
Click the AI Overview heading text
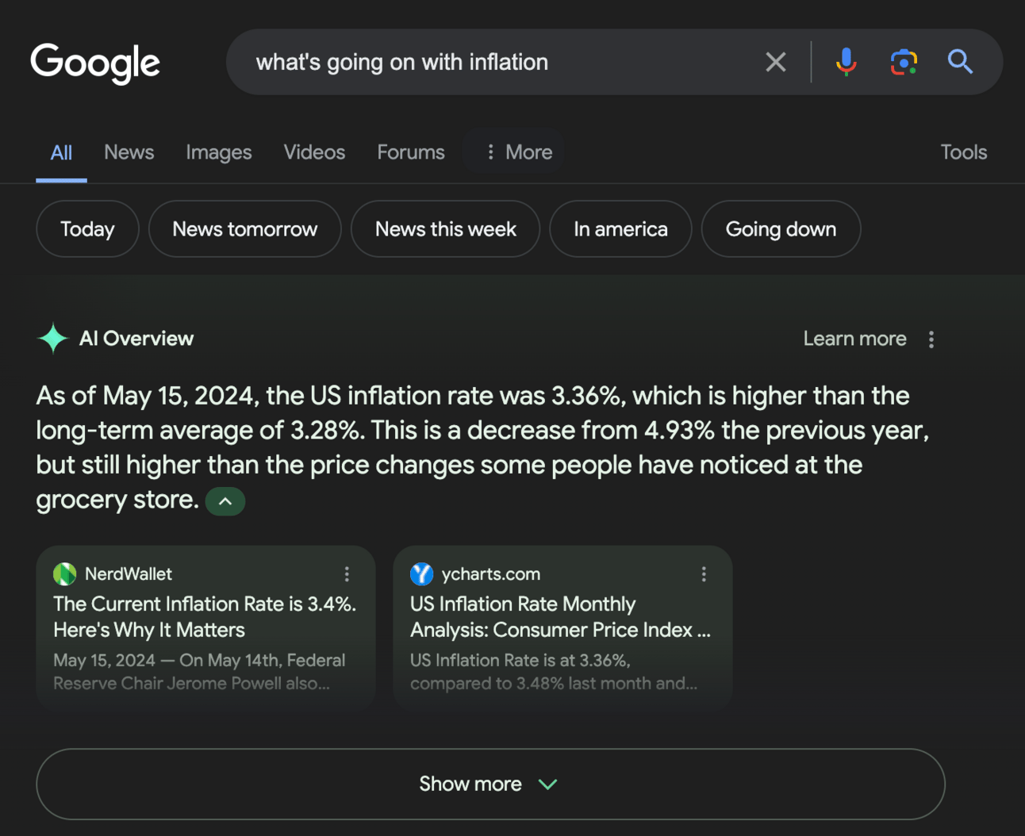[x=136, y=339]
